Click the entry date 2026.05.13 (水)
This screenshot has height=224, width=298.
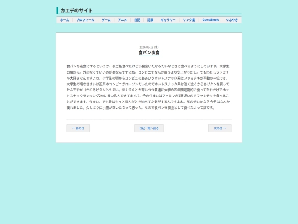tap(149, 47)
